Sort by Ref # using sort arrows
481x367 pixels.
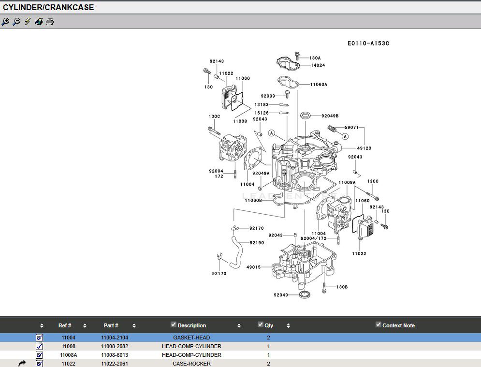[85, 326]
